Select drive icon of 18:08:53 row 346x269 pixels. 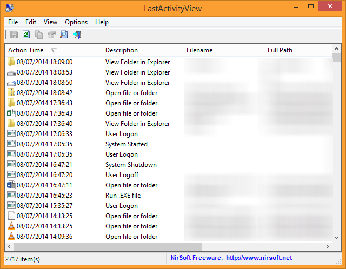[11, 73]
